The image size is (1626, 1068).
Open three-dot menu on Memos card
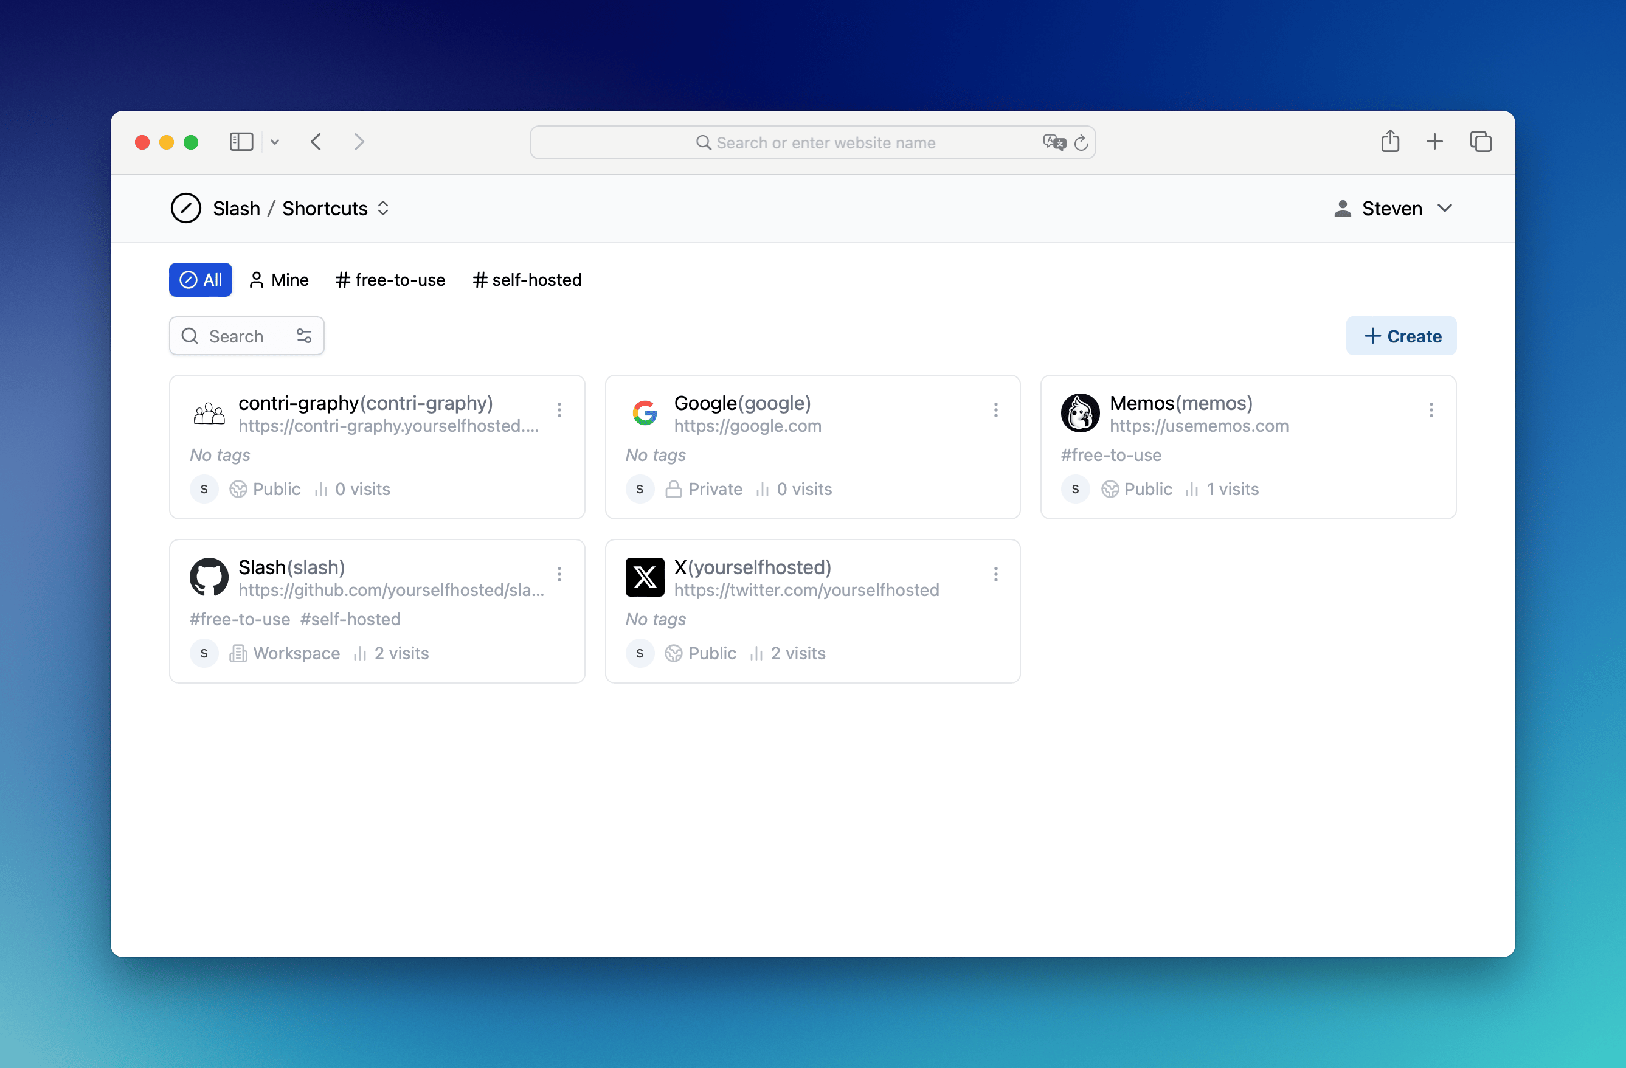coord(1431,410)
